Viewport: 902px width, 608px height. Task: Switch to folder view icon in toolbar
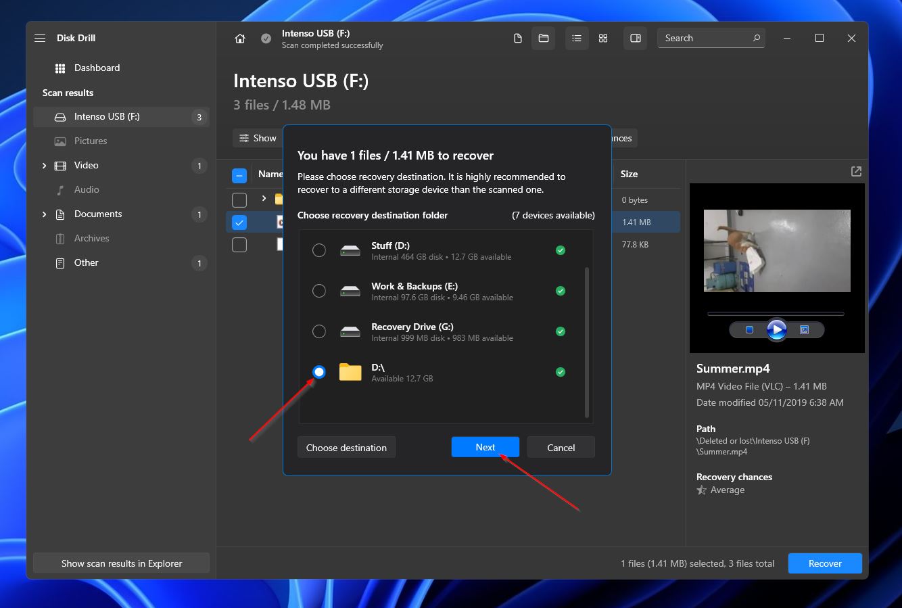543,39
